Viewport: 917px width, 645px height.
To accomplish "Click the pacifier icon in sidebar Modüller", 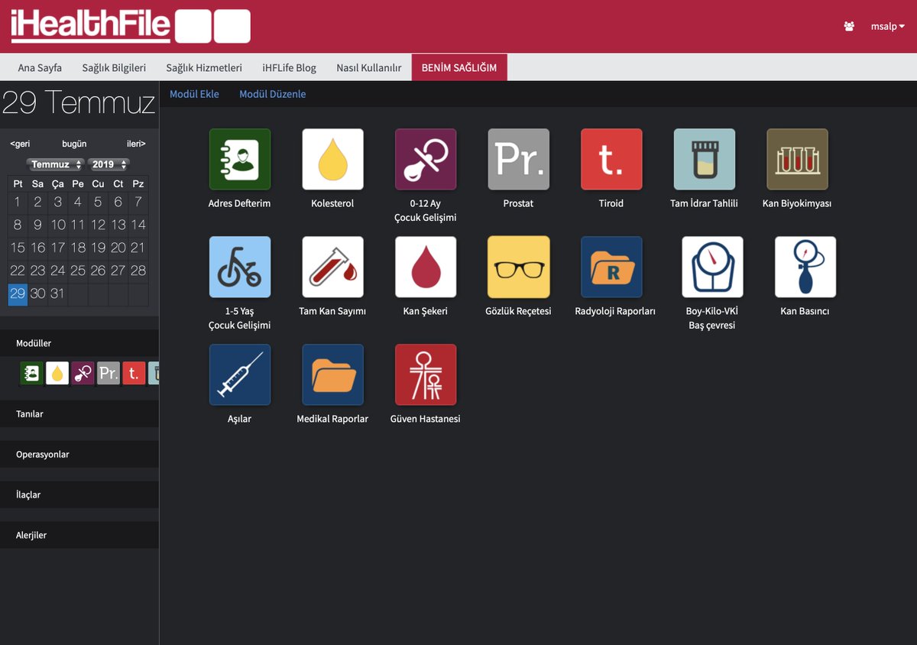I will [x=83, y=373].
